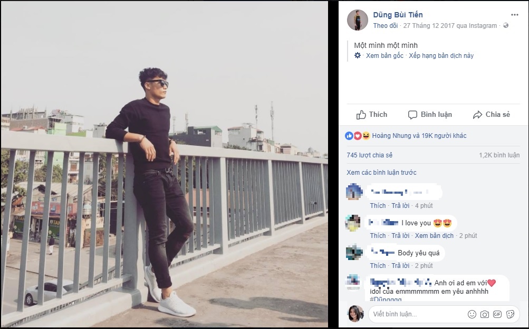Click Dũng Bùi Tiến's profile picture
529x329 pixels.
[x=358, y=17]
